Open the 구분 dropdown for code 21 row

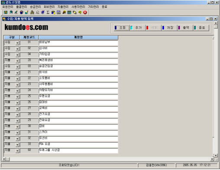click(x=17, y=73)
